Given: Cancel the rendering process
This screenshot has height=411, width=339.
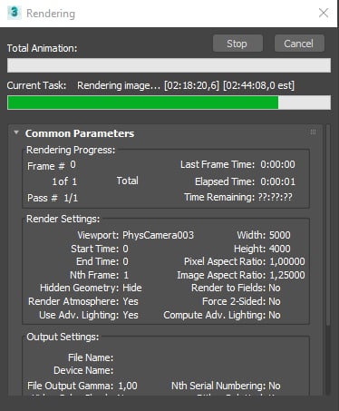Looking at the screenshot, I should (x=299, y=44).
